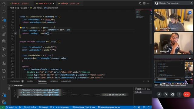Click the lightbulb code action on line 12
The width and height of the screenshot is (194, 109).
click(x=21, y=28)
